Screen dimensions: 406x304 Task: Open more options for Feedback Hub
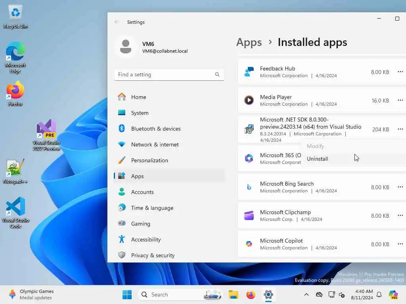coord(400,72)
